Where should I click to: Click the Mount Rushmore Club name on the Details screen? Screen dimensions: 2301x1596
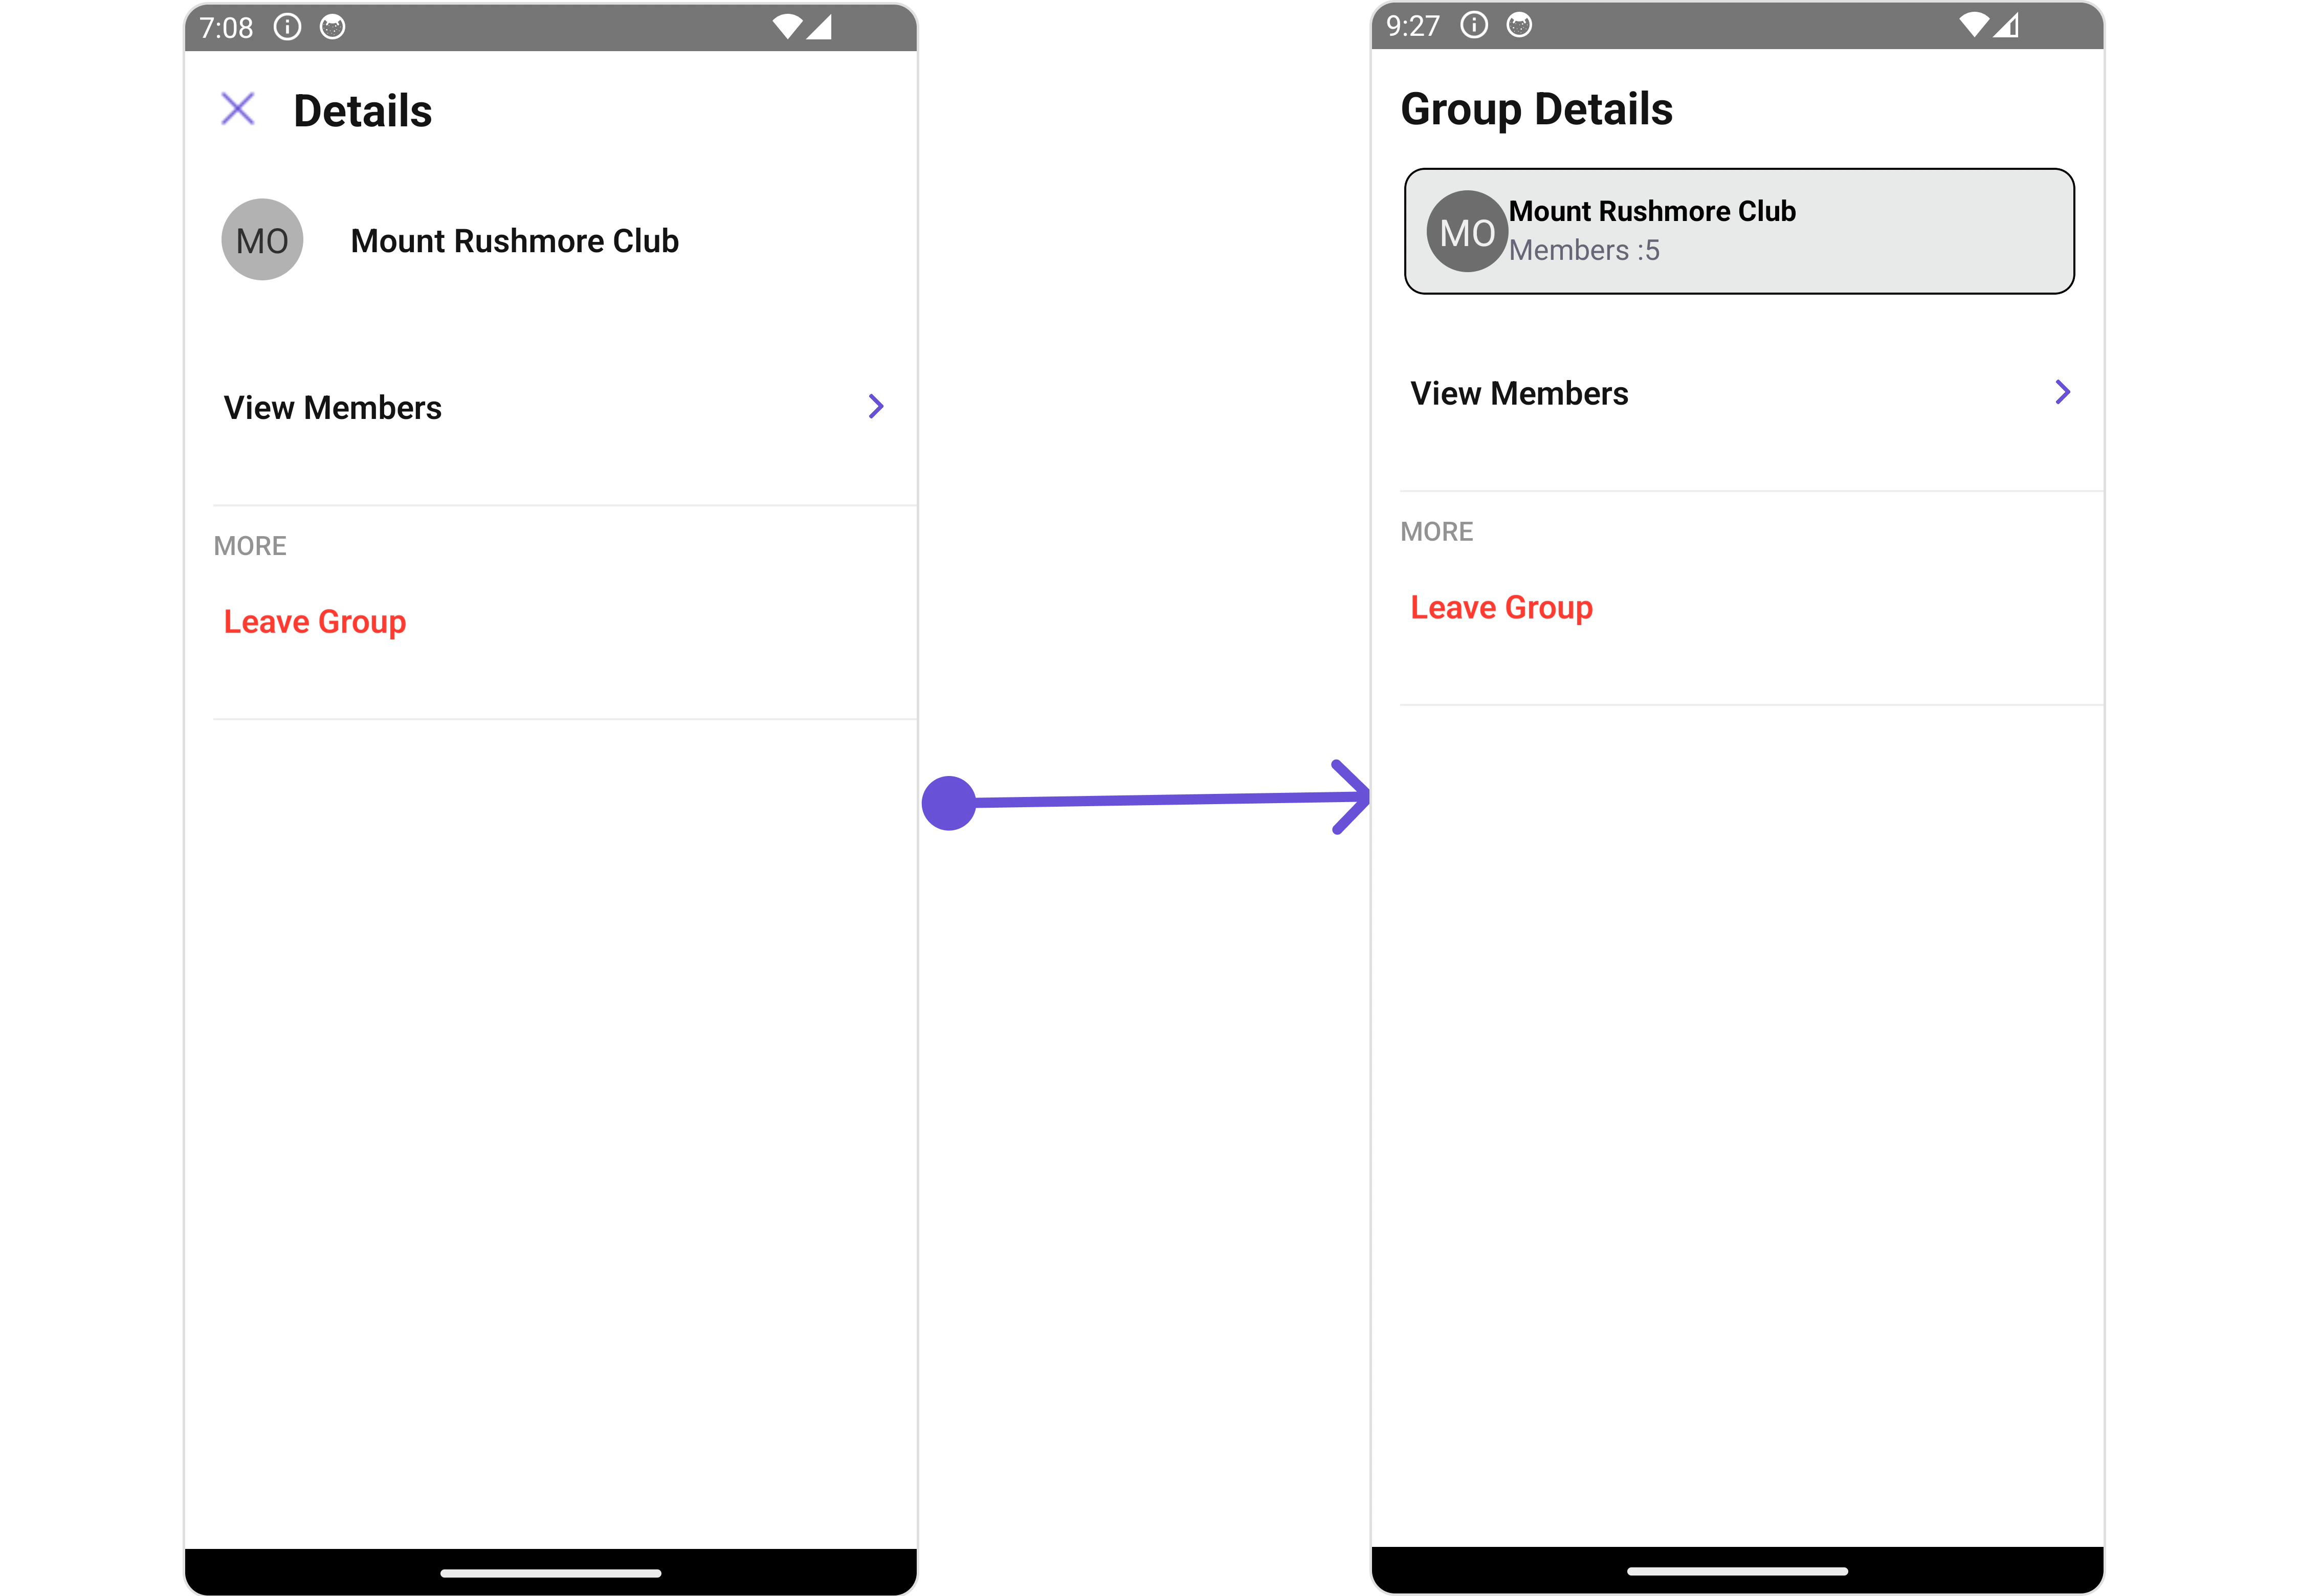coord(515,241)
